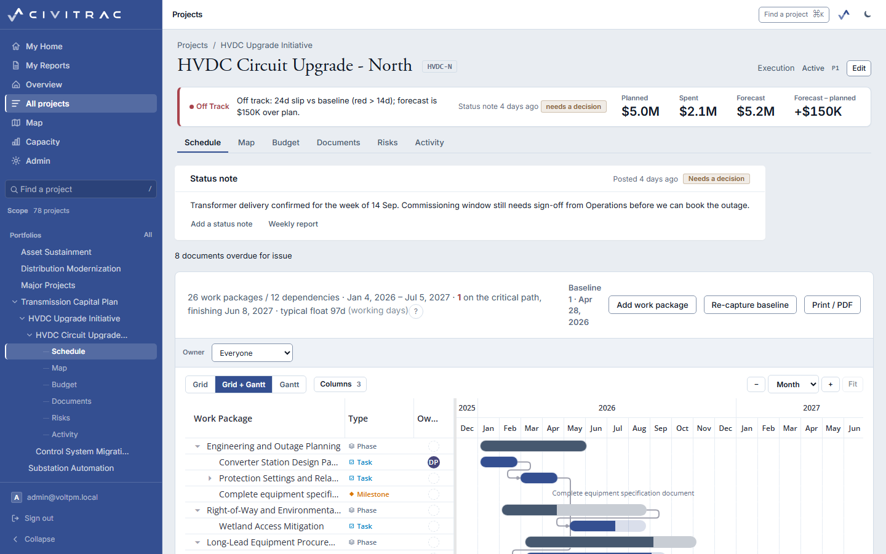Image resolution: width=886 pixels, height=554 pixels.
Task: Select Grid view
Action: point(201,385)
